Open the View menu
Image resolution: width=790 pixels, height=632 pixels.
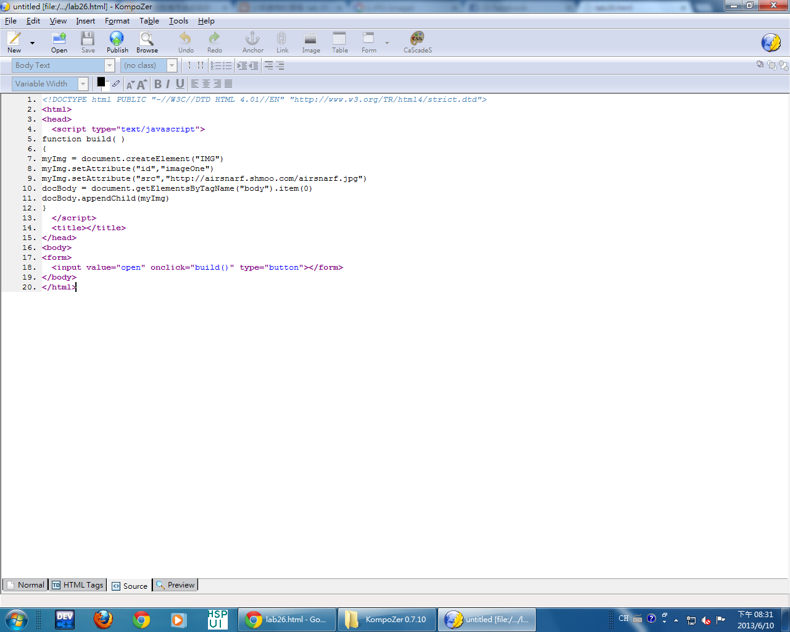[x=58, y=21]
